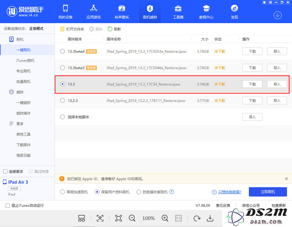The image size is (292, 227).
Task: Import firmware for the 13.3beta4 row
Action: [x=277, y=51]
